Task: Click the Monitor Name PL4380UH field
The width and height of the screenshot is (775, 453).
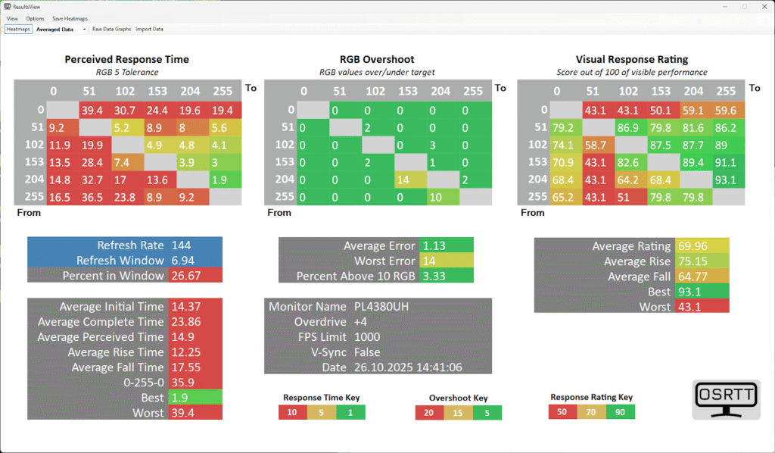Action: [x=378, y=306]
